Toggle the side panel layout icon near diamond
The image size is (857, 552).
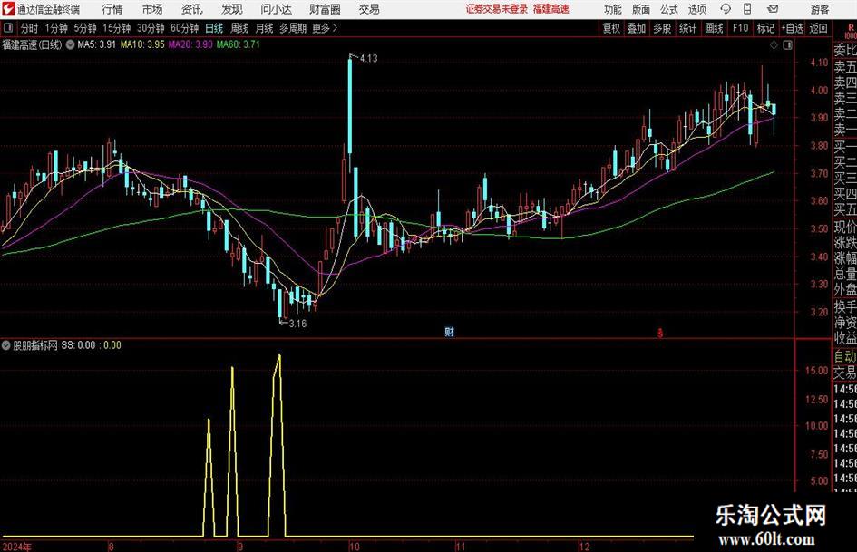[x=787, y=45]
